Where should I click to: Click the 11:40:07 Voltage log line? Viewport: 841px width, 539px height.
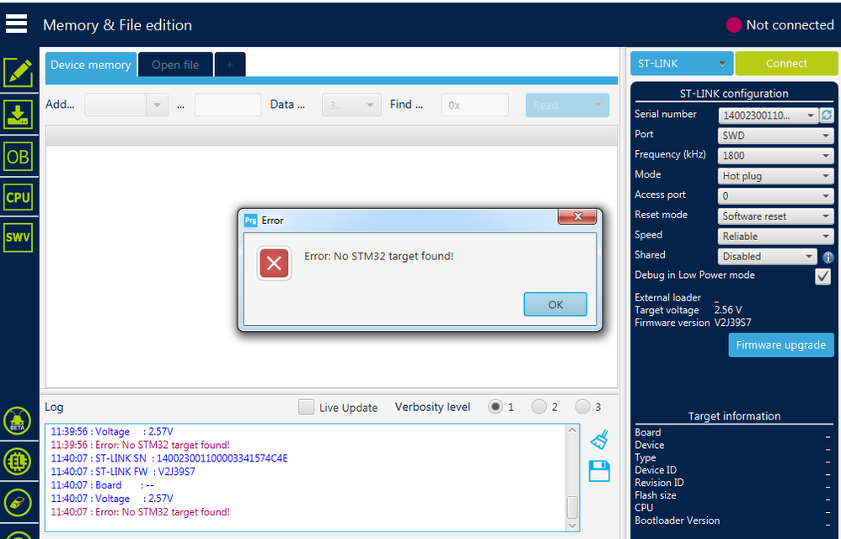coord(112,499)
